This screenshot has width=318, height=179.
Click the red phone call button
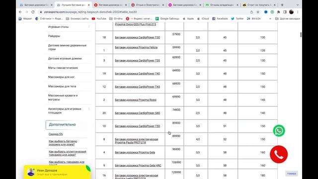[x=279, y=154]
